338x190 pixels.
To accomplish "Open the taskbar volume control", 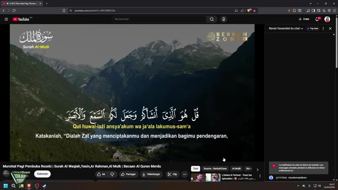I will (319, 186).
